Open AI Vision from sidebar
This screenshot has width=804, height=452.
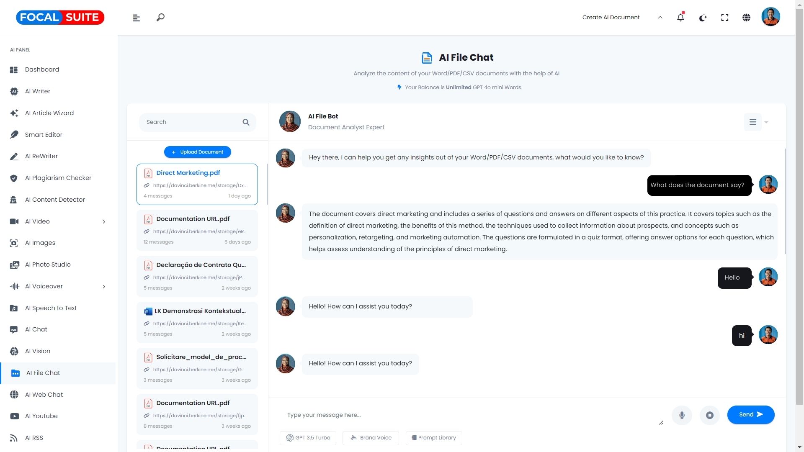point(38,351)
